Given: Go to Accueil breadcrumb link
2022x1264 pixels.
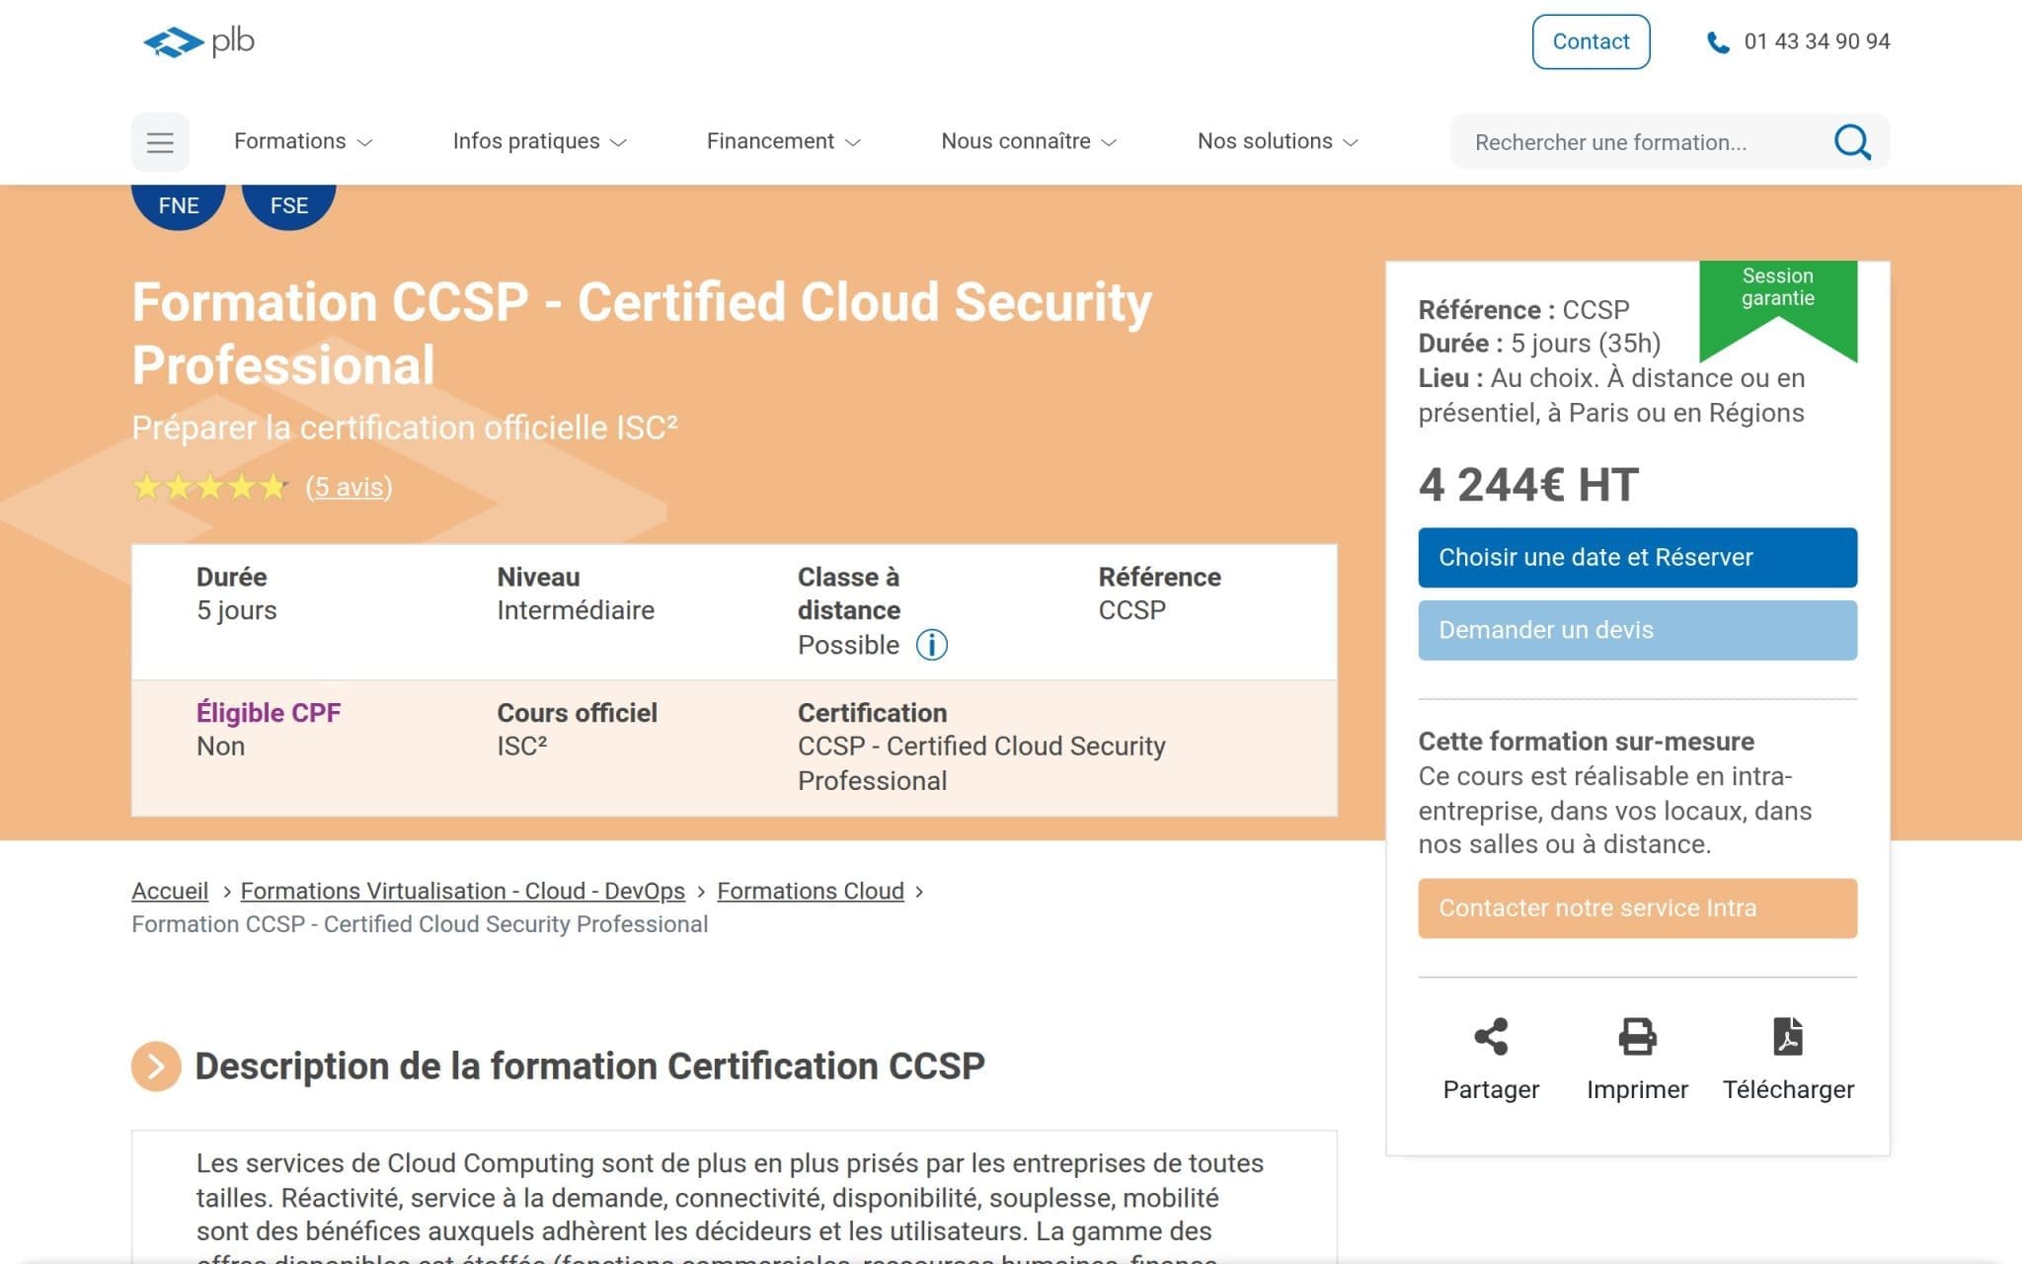Looking at the screenshot, I should (x=170, y=891).
